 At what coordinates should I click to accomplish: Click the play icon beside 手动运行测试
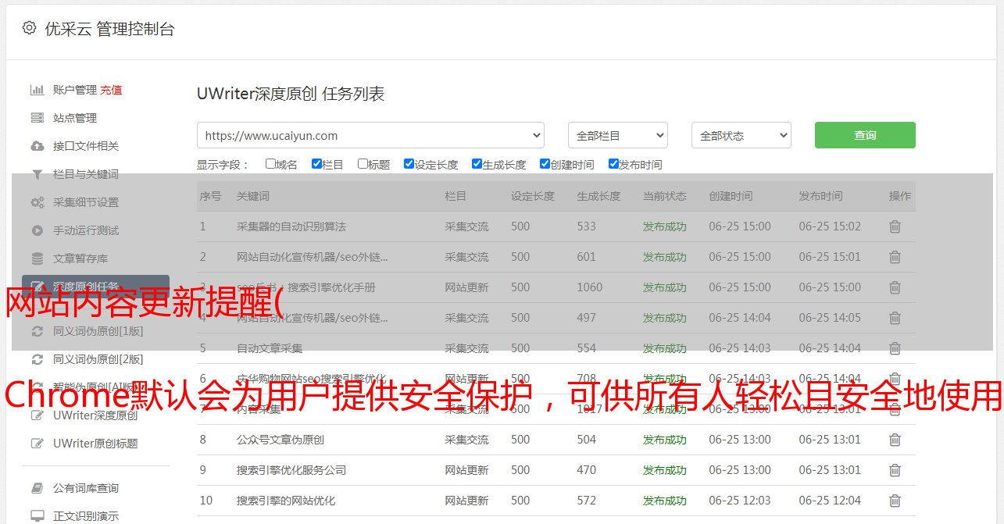click(37, 230)
